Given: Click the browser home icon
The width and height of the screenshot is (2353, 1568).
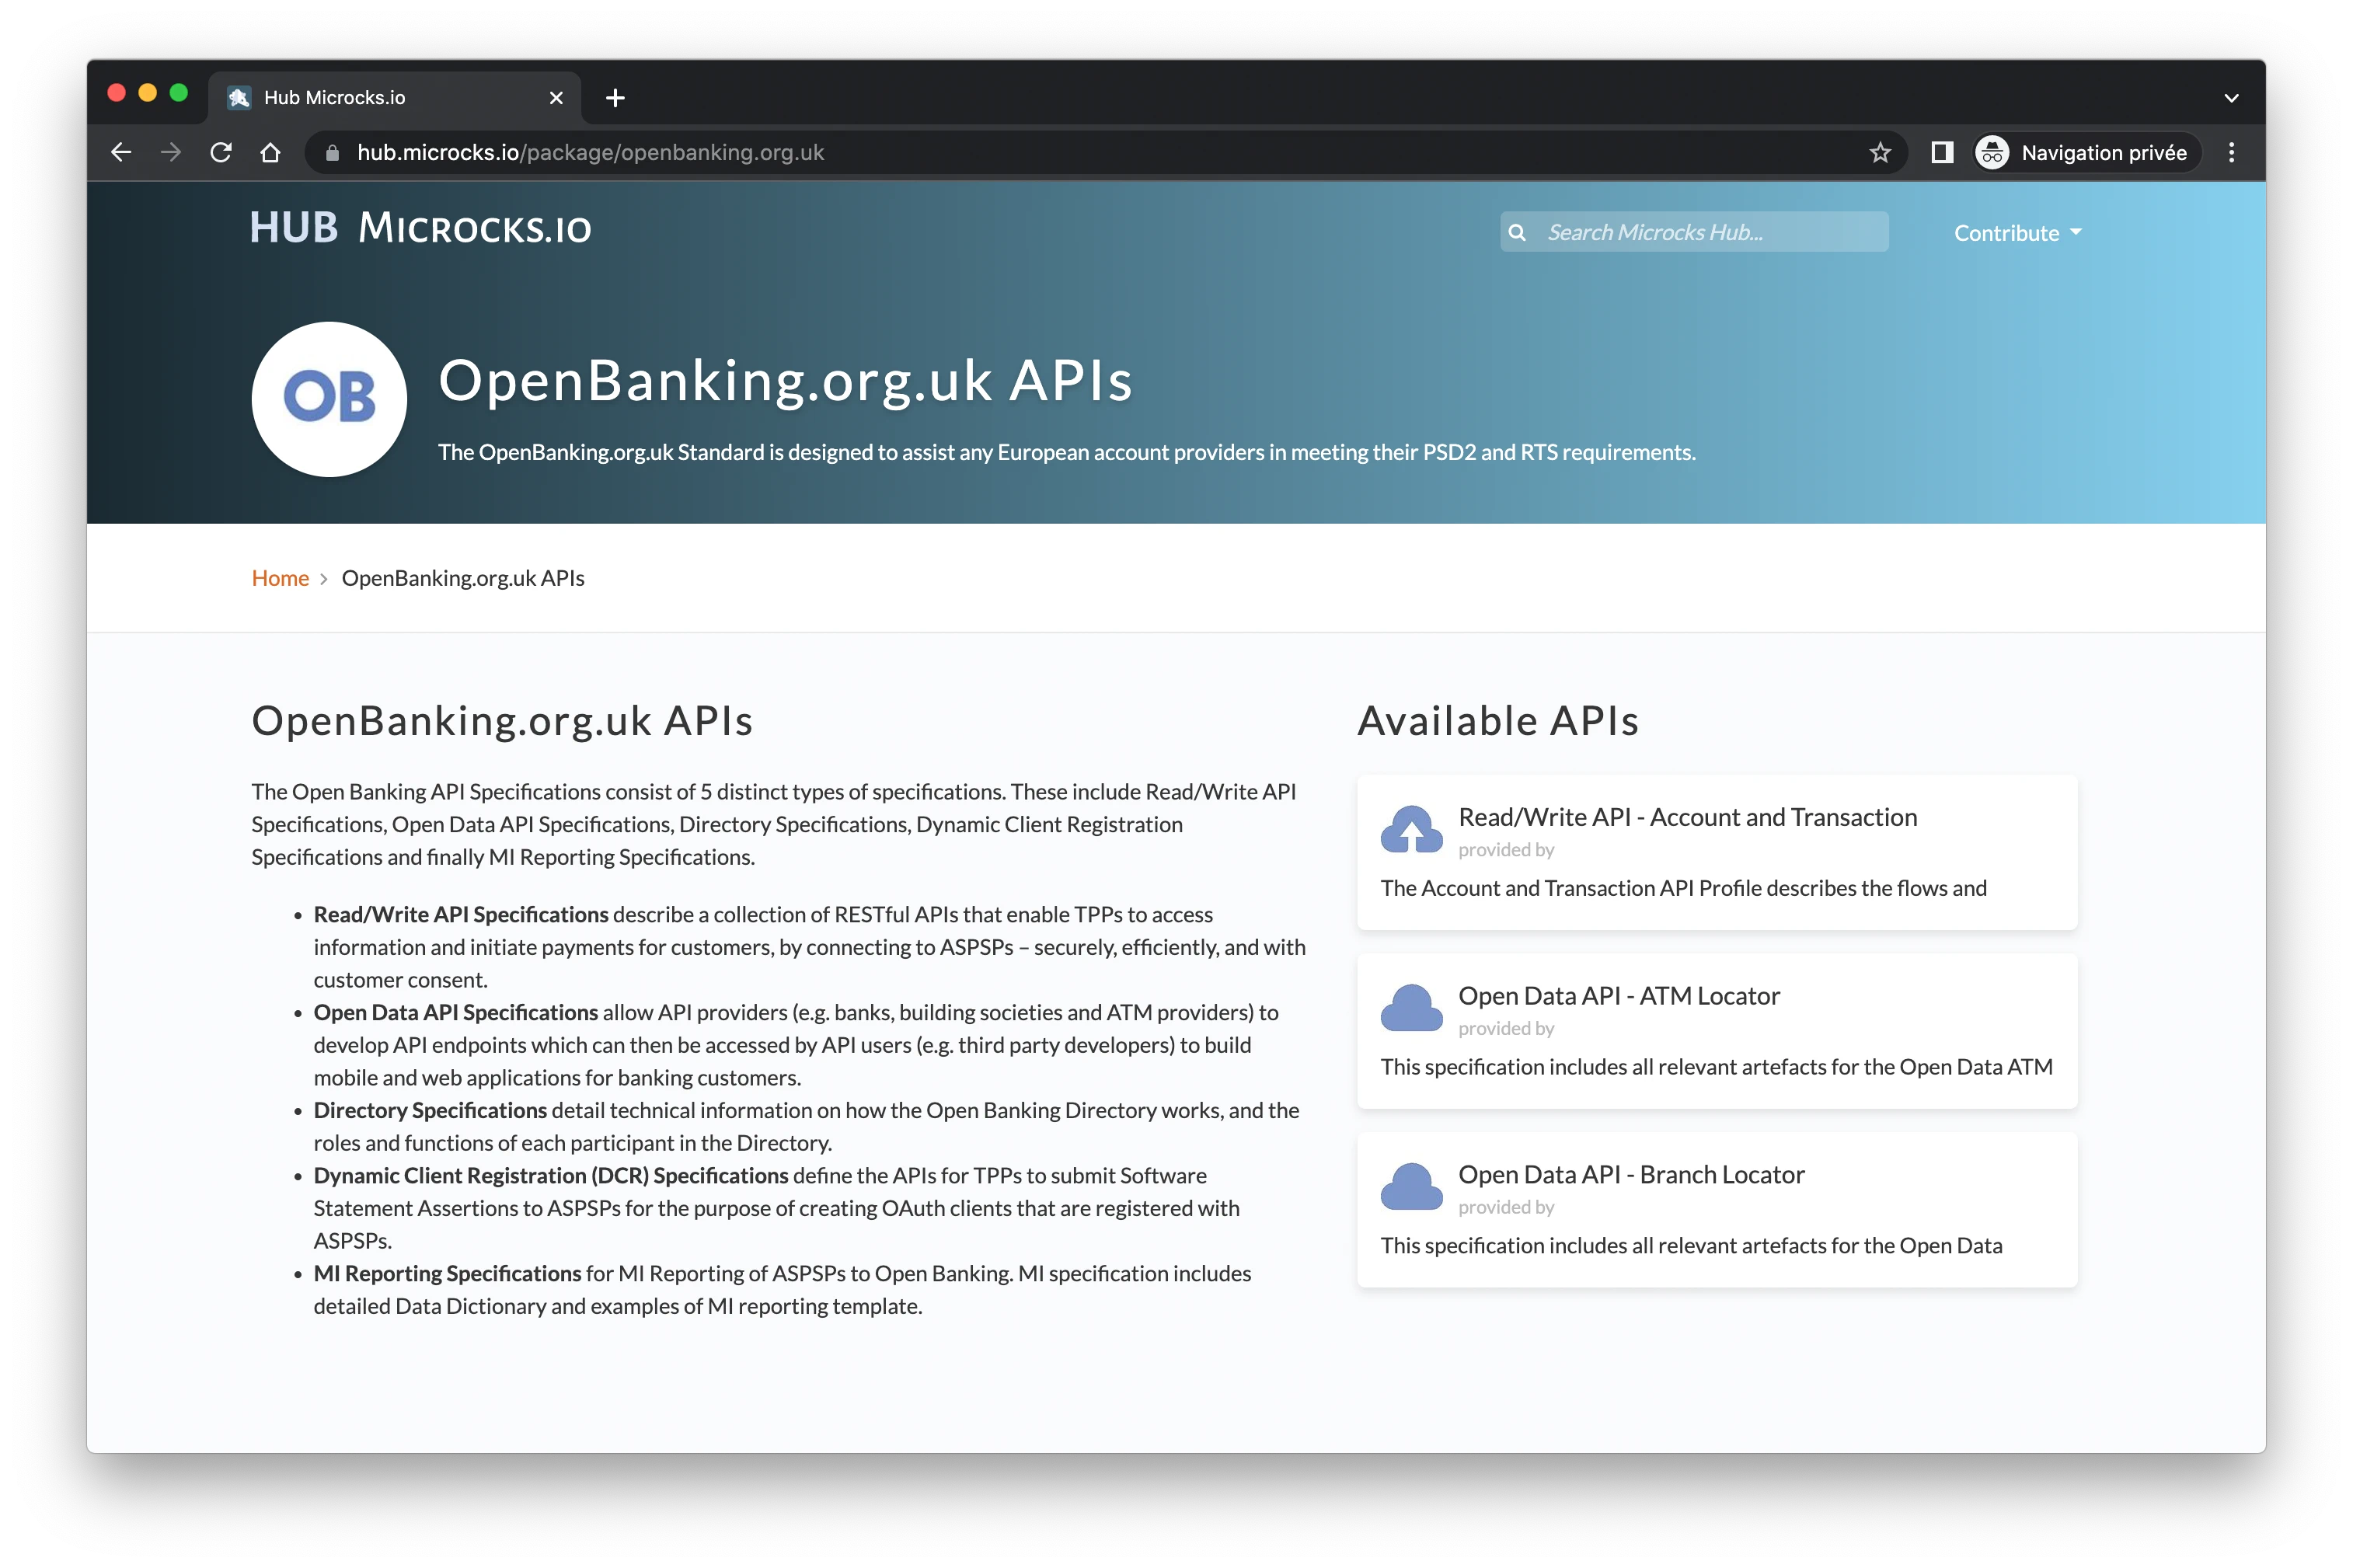Looking at the screenshot, I should click(x=270, y=152).
